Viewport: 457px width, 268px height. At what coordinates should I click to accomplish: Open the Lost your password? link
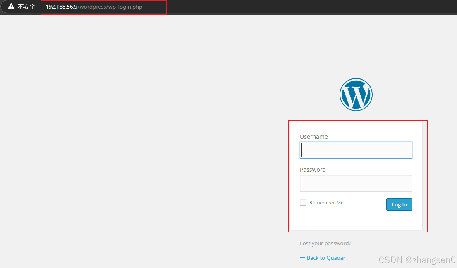(325, 244)
